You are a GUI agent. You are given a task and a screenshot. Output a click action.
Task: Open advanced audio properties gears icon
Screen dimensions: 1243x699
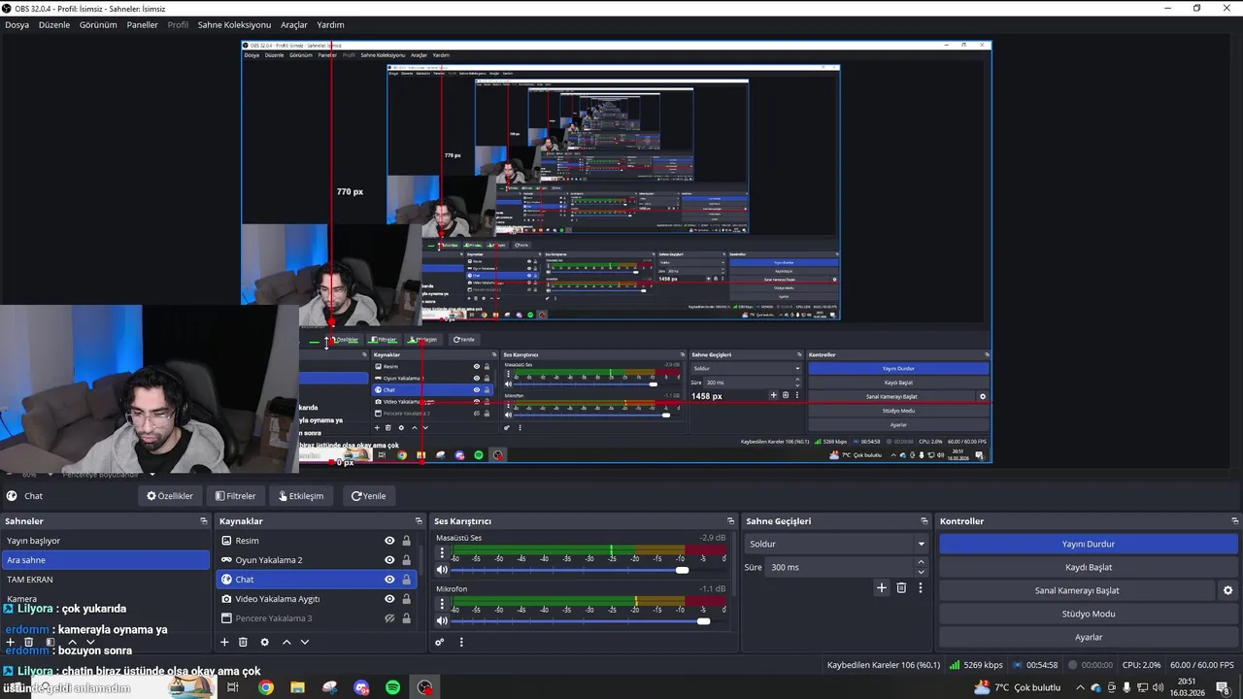pyautogui.click(x=440, y=642)
